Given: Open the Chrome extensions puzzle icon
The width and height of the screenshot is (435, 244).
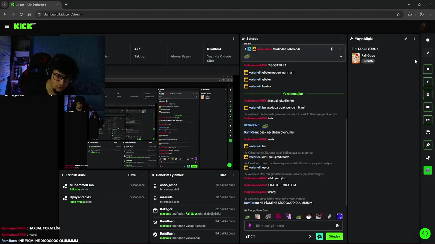Looking at the screenshot, I should [410, 14].
